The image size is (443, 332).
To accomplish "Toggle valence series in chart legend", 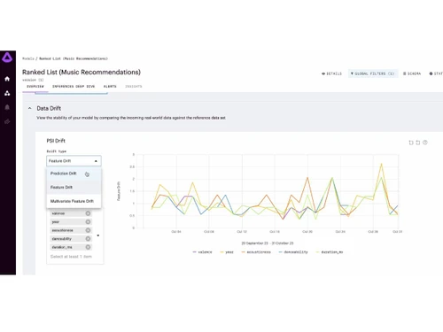I will (x=202, y=252).
